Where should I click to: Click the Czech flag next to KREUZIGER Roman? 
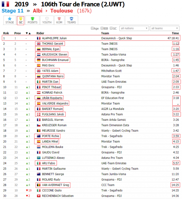[x=39, y=125]
